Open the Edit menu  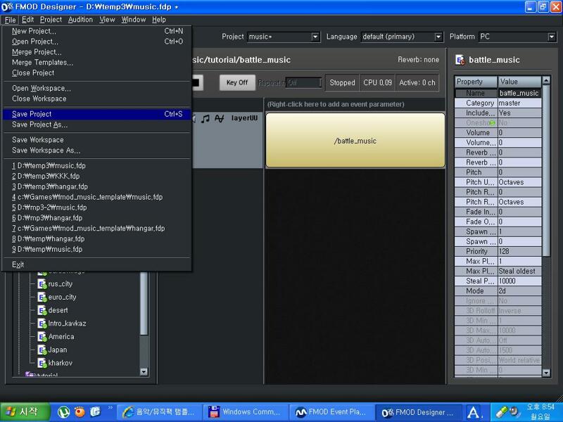click(27, 20)
